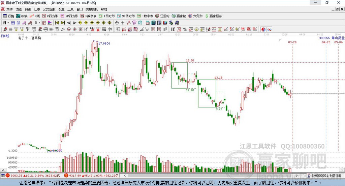Screen dimensions: 345x186
Task: Open the 六角形 hexagon tool
Action: click(x=195, y=16)
